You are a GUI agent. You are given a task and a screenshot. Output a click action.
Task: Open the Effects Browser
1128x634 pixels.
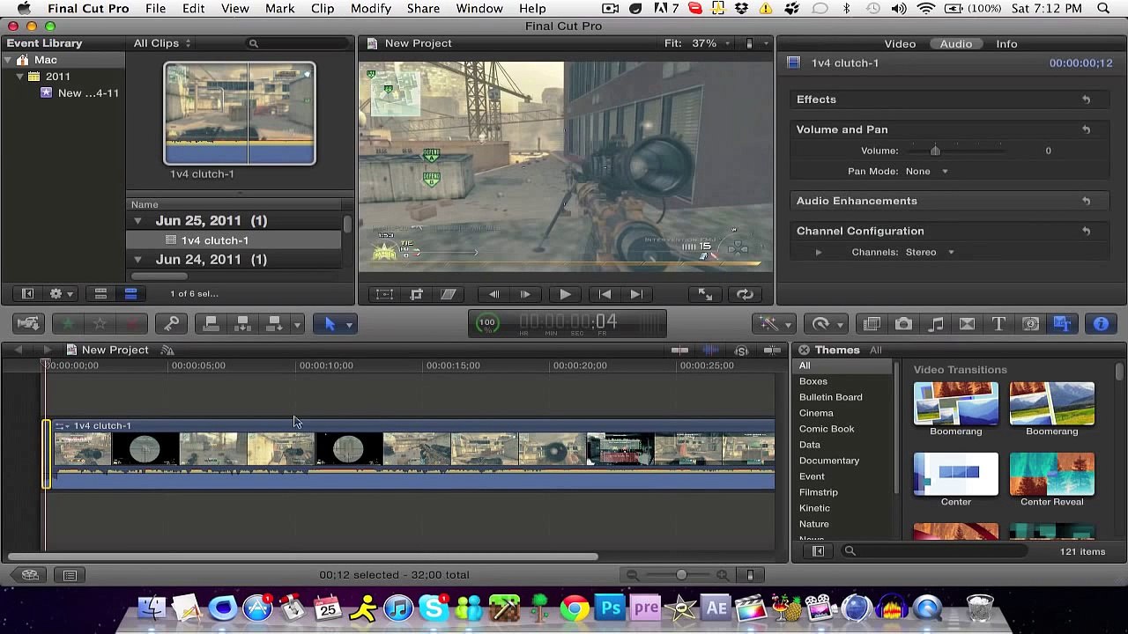pyautogui.click(x=872, y=324)
